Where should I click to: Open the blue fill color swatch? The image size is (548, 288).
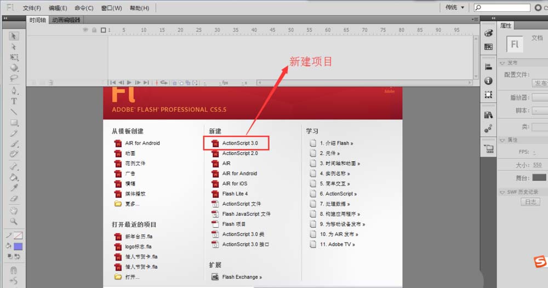tap(18, 246)
